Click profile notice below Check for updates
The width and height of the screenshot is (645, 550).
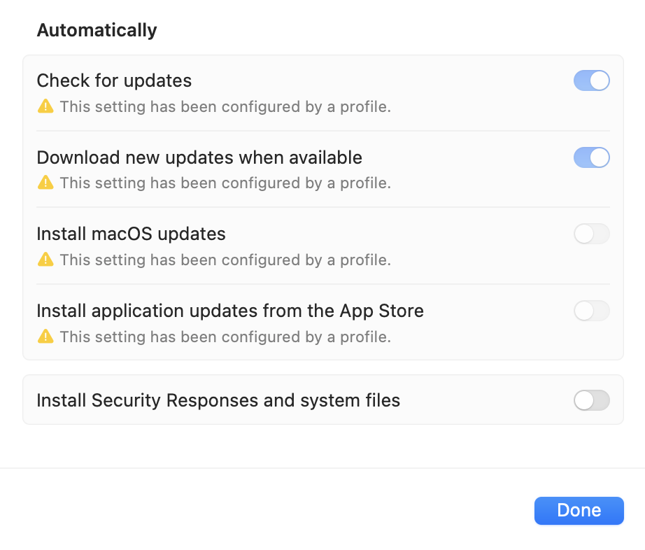pyautogui.click(x=225, y=106)
